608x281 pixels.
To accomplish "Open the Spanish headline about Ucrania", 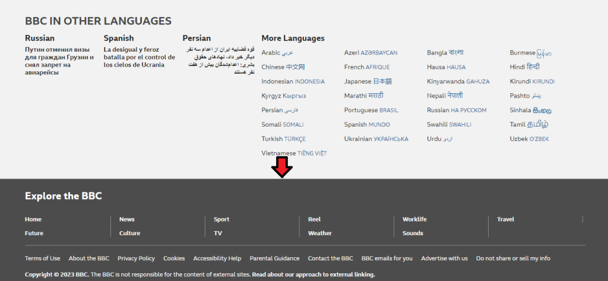I will point(139,57).
